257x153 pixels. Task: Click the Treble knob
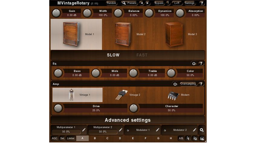(x=133, y=73)
